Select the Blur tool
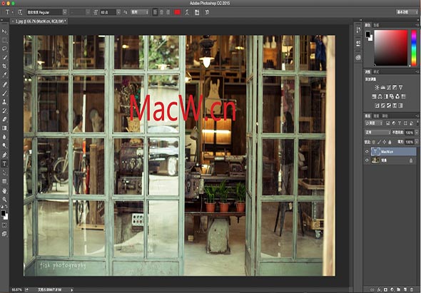Viewport: 421px width, 293px height. tap(4, 137)
